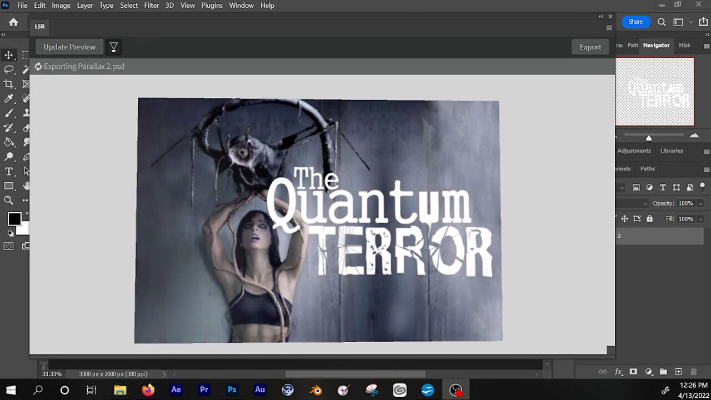This screenshot has height=400, width=711.
Task: Toggle Quick Mask mode
Action: tap(9, 246)
